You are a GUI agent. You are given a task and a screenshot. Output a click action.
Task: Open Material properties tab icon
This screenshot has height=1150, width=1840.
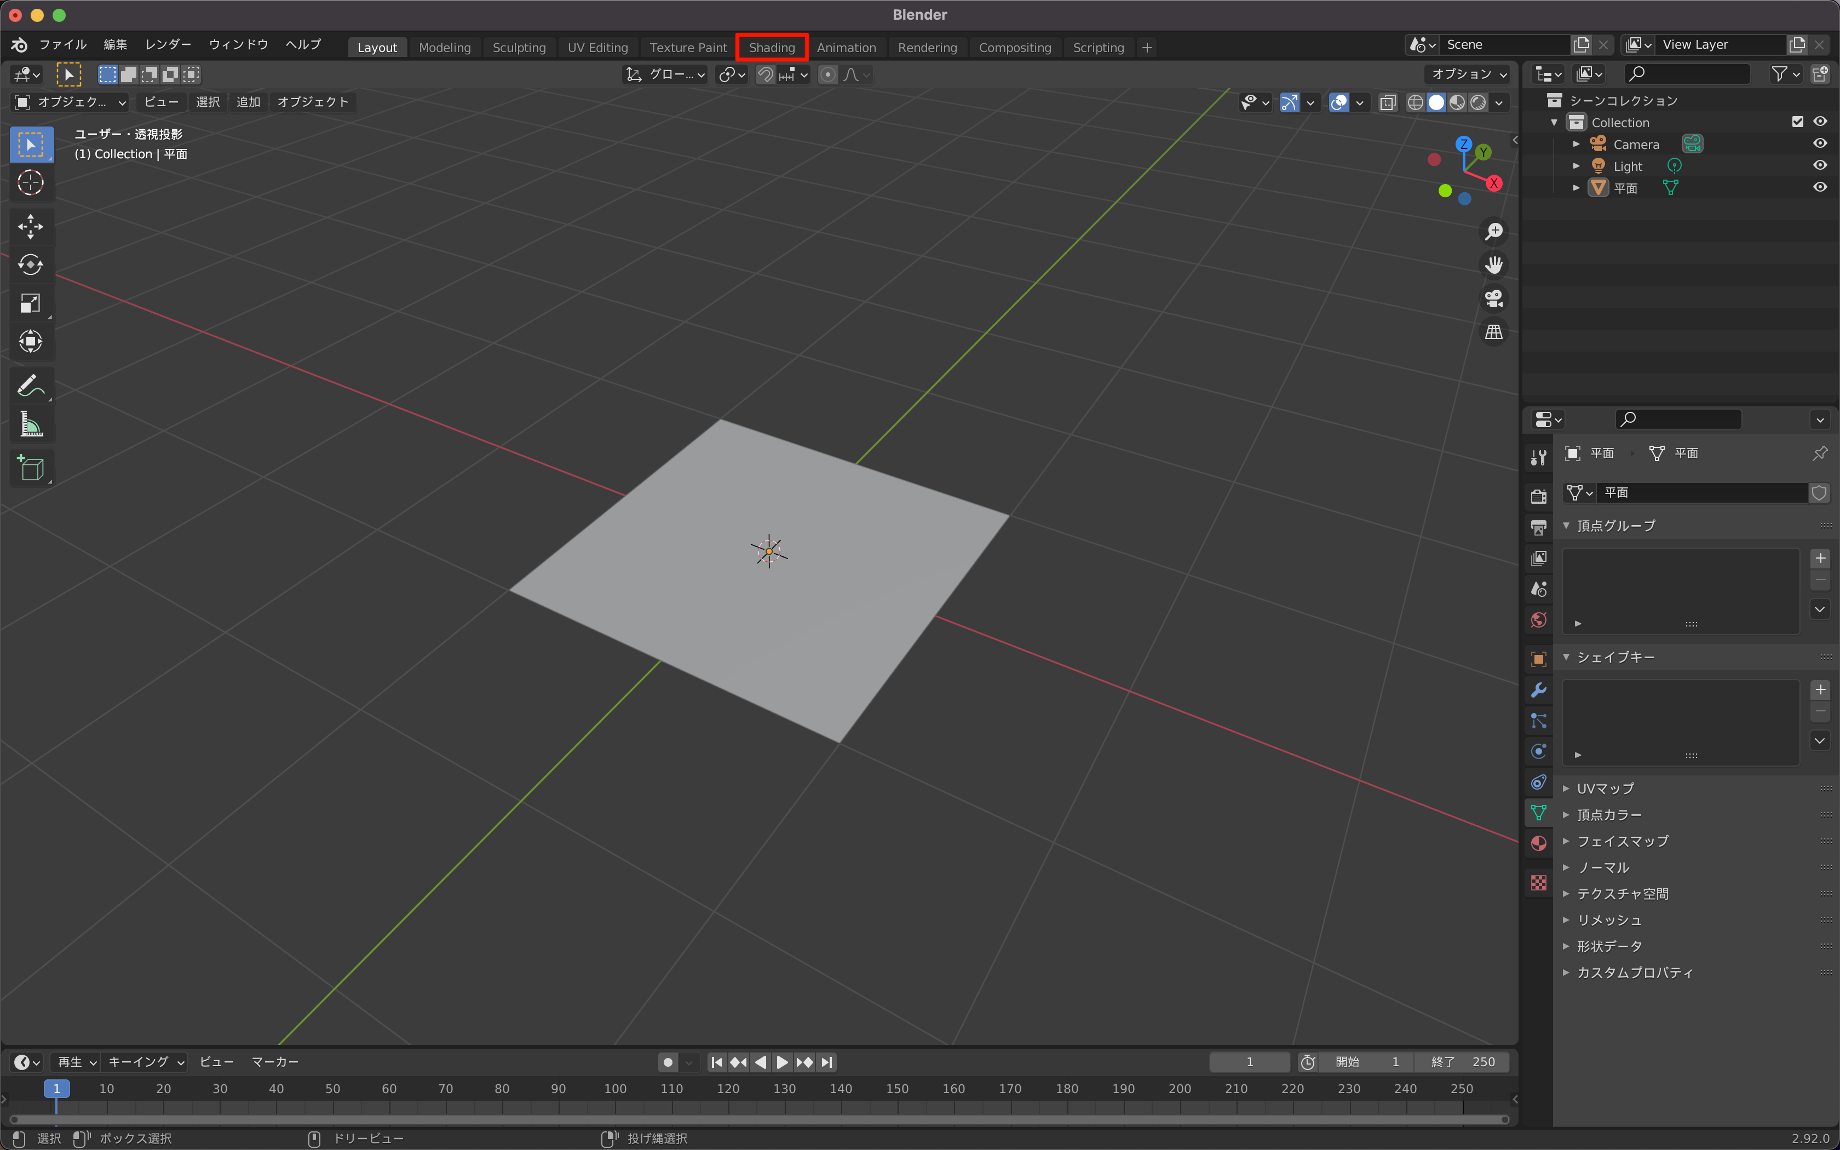[x=1538, y=843]
